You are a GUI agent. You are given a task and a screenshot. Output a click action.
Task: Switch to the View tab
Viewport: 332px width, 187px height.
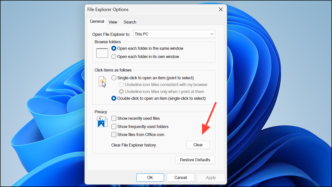113,22
